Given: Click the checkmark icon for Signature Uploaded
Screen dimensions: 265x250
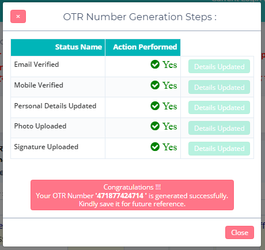Looking at the screenshot, I should [x=155, y=147].
